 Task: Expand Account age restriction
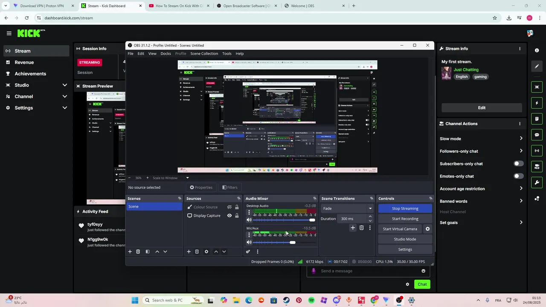point(521,188)
